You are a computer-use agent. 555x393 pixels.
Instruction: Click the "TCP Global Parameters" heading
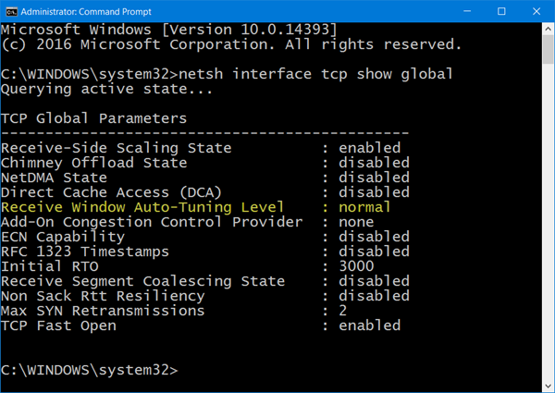pyautogui.click(x=93, y=118)
